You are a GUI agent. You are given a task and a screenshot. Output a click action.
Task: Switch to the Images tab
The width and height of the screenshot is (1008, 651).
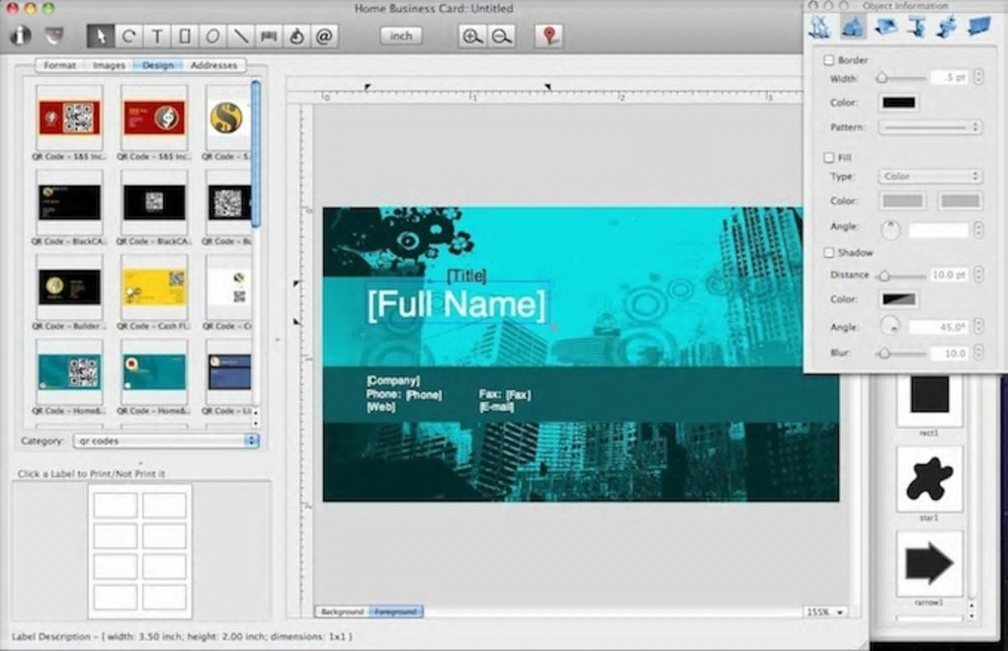point(109,65)
